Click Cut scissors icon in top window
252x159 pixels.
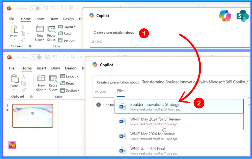pos(23,27)
